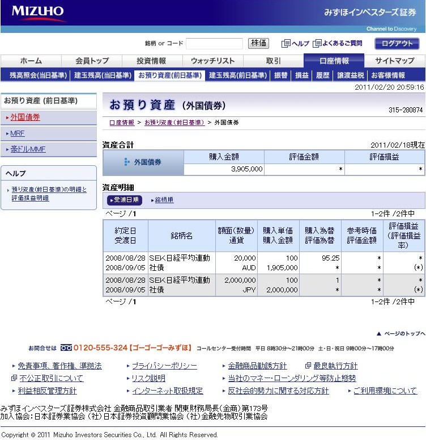Open 反社会的勢力に関する対応方針 link
Screen dimensions: 426x440
coord(278,391)
